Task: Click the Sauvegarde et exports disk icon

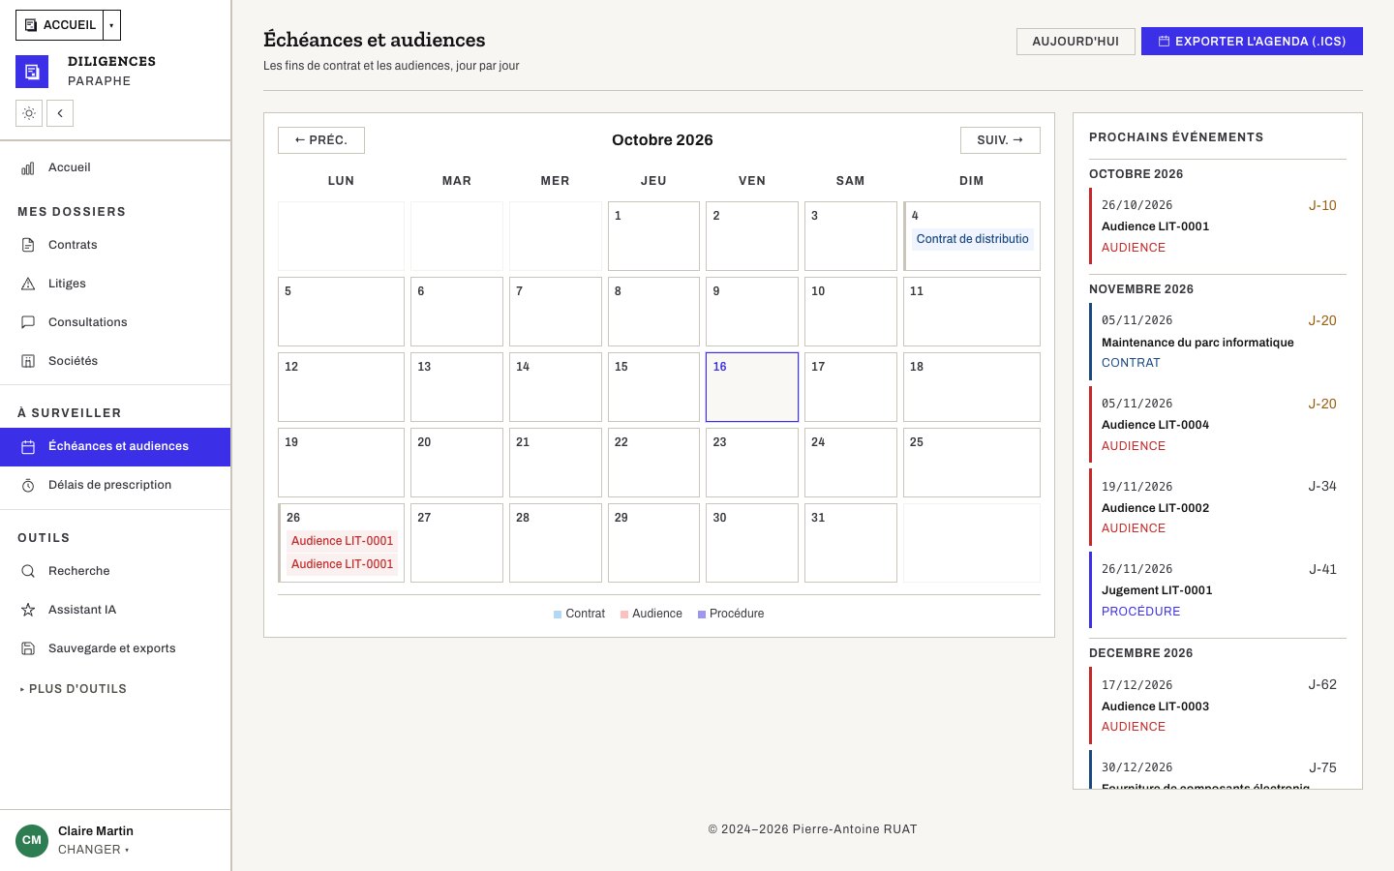Action: (x=28, y=648)
